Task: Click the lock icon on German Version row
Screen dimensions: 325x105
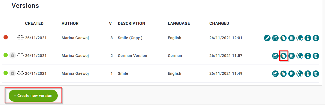Action: pyautogui.click(x=12, y=55)
